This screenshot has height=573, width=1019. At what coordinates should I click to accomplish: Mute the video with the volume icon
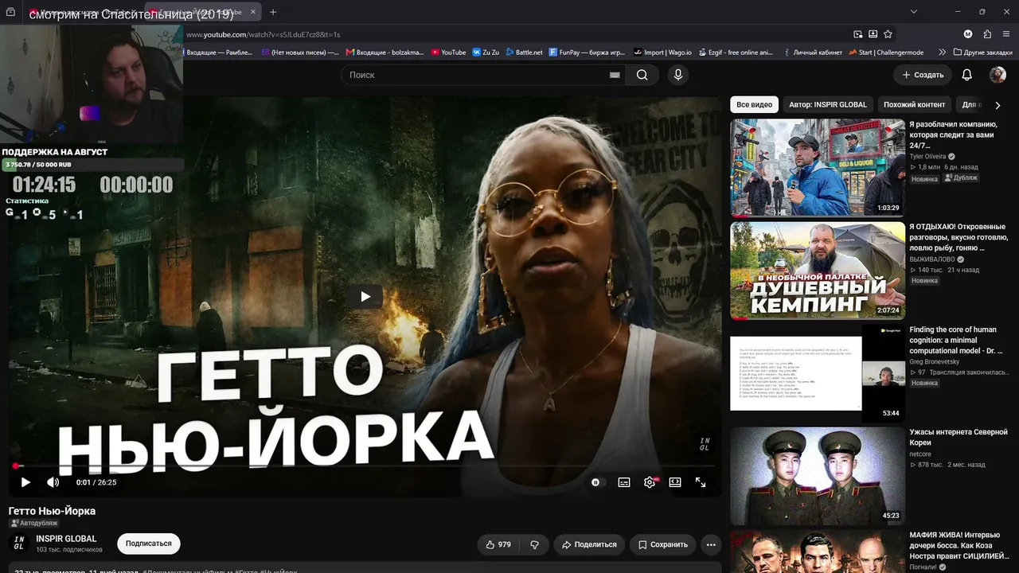point(53,482)
